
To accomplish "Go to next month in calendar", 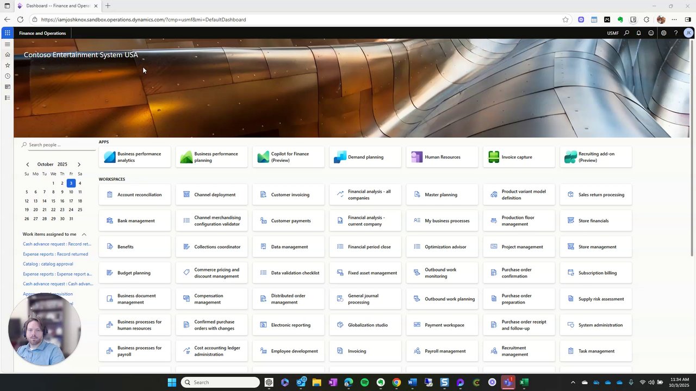I will click(x=79, y=164).
